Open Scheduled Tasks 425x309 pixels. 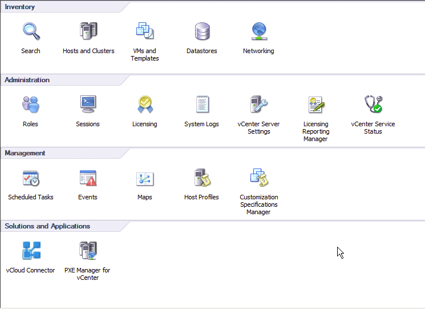pos(31,178)
